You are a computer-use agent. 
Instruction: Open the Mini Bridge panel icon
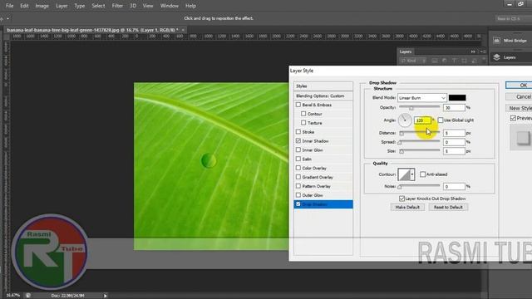coord(496,41)
